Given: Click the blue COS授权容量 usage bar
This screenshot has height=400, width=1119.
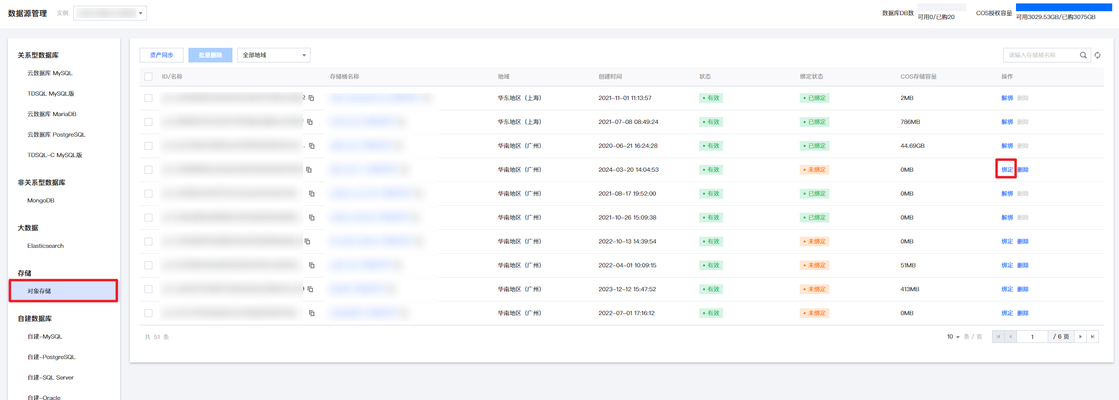Looking at the screenshot, I should tap(1063, 7).
